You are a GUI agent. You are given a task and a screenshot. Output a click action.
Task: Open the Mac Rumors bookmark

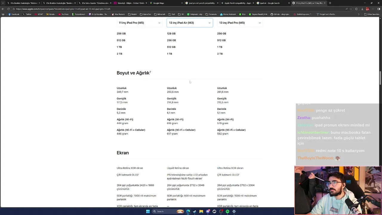(x=118, y=14)
